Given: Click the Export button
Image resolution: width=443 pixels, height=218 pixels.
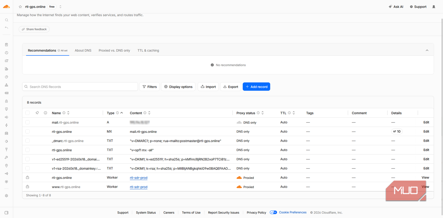Looking at the screenshot, I should [231, 87].
